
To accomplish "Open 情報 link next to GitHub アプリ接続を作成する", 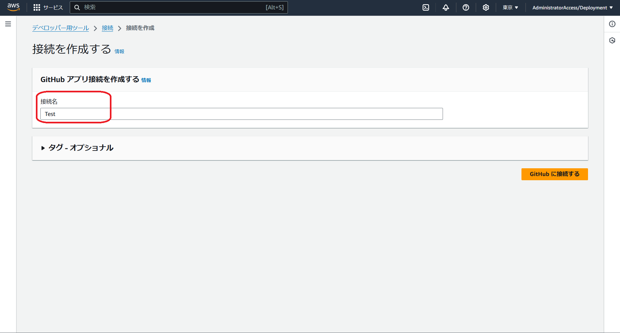I will [146, 80].
